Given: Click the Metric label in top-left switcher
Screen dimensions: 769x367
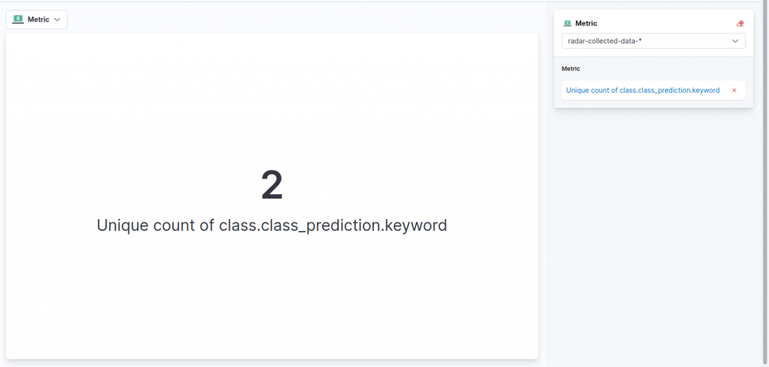Looking at the screenshot, I should [x=38, y=19].
